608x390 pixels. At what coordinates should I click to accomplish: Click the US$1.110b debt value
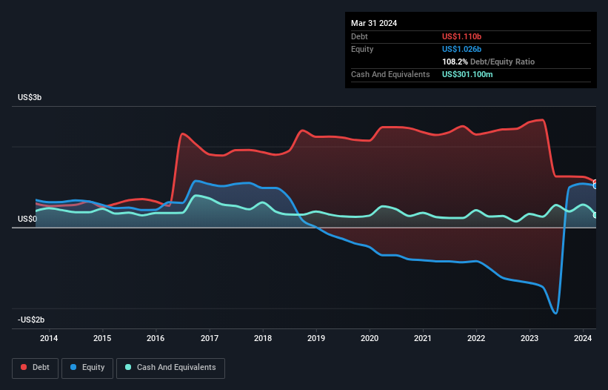coord(462,36)
